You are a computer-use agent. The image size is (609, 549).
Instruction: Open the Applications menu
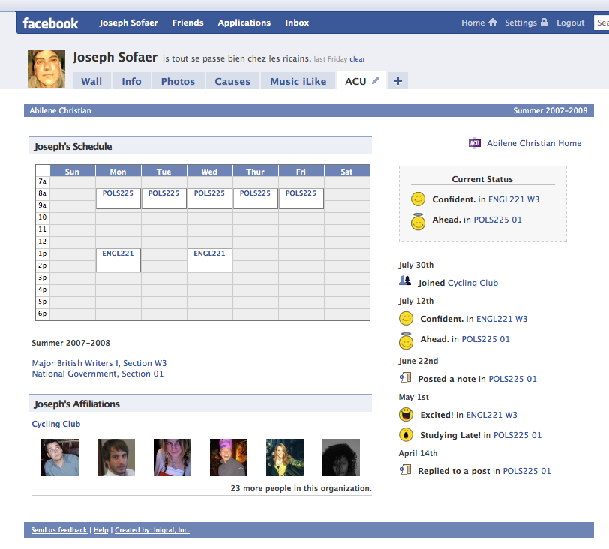244,22
